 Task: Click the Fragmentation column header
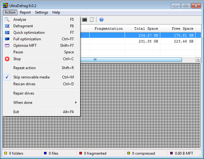[x=107, y=29]
